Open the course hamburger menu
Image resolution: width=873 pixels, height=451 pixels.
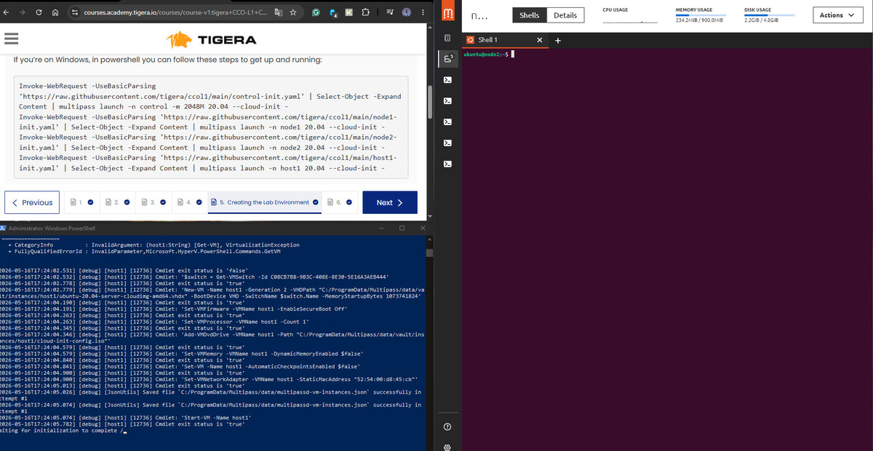coord(12,39)
